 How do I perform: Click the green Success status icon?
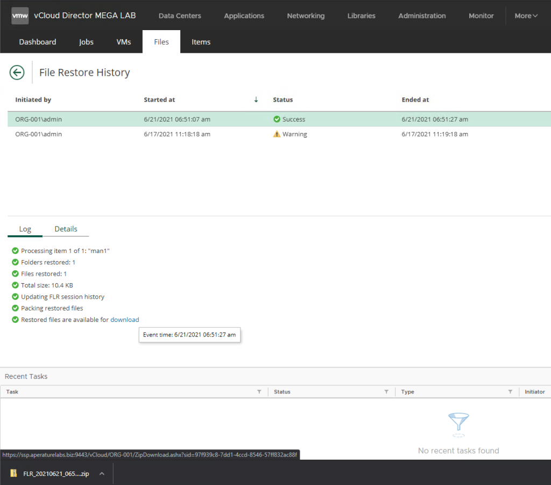(x=277, y=119)
